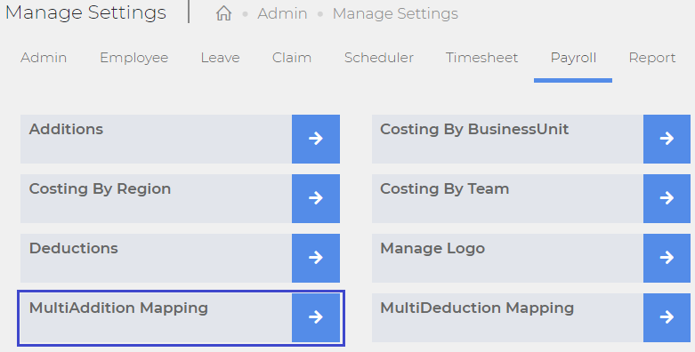Select the Report tab
This screenshot has width=695, height=352.
point(652,58)
